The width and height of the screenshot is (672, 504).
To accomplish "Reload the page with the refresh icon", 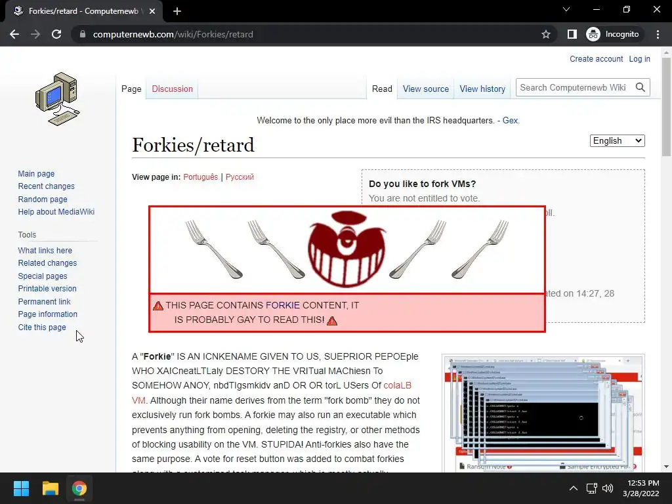I will [56, 34].
